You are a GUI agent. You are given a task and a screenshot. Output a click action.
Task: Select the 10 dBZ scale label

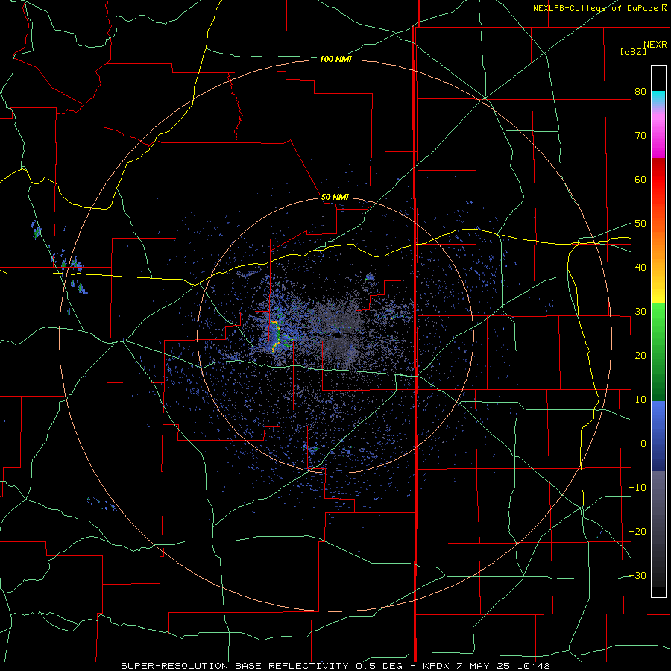[x=640, y=400]
